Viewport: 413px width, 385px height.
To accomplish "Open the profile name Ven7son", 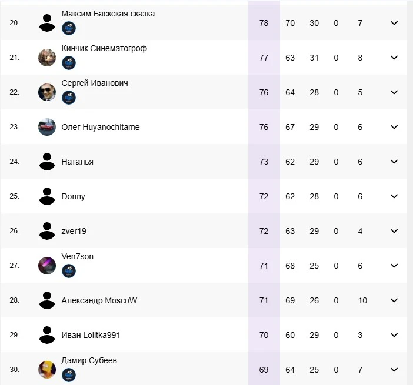I will [x=78, y=256].
